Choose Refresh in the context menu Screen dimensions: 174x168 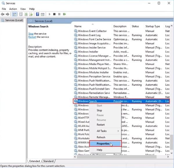pos(105,137)
